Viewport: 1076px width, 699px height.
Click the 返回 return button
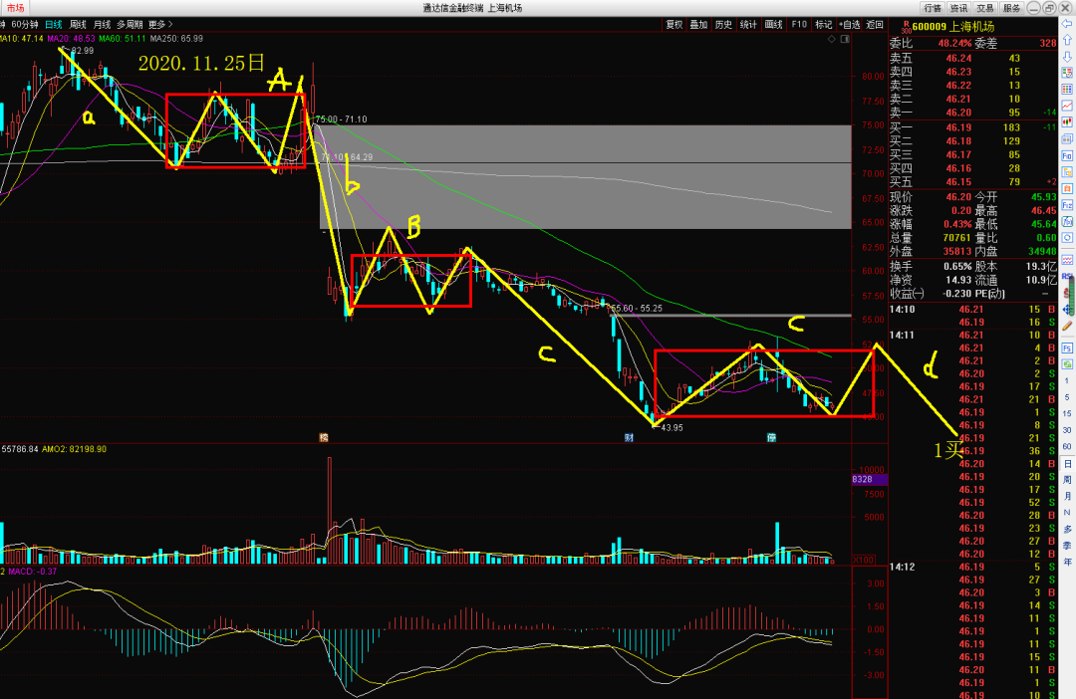875,25
